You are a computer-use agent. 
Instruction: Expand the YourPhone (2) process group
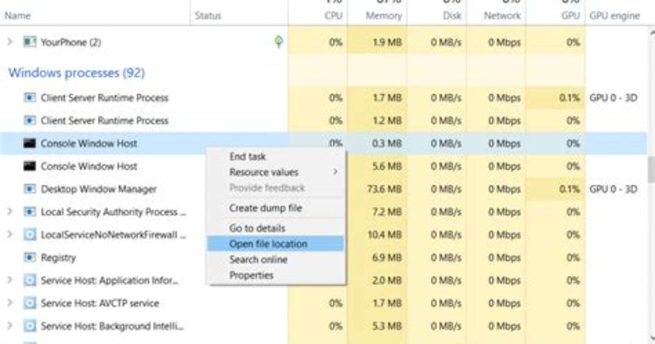tap(10, 42)
